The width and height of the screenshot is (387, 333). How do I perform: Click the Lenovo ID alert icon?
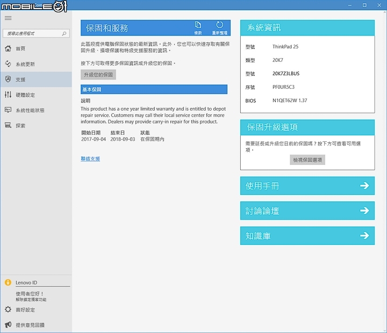click(8, 283)
